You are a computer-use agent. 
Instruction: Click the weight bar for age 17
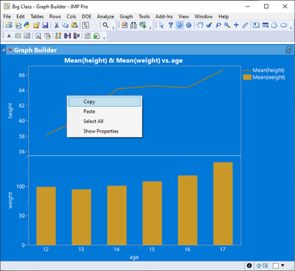click(x=223, y=203)
